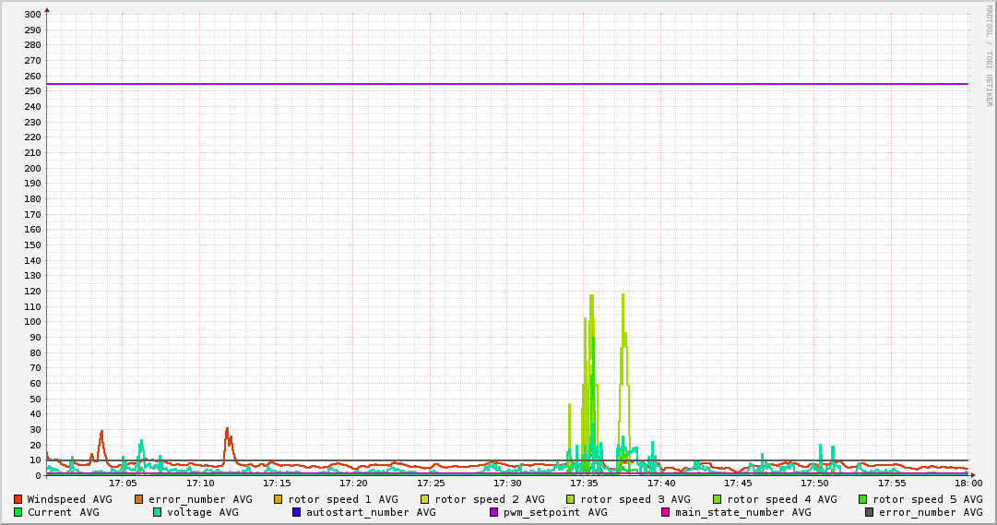This screenshot has width=997, height=525.
Task: Click the green Current AVG legend swatch
Action: tap(18, 512)
